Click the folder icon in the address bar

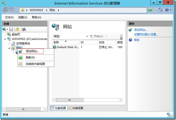[x=23, y=10]
